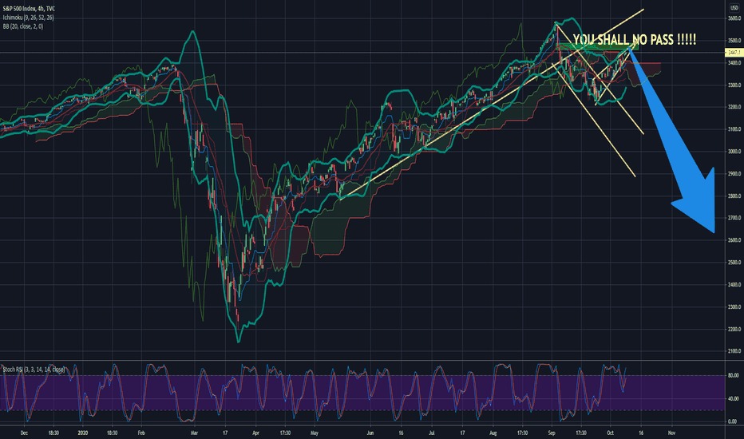Open the Stoch RSI (3, 3, 14, 14, close) legend
Screen dimensions: 744x439
pos(34,370)
